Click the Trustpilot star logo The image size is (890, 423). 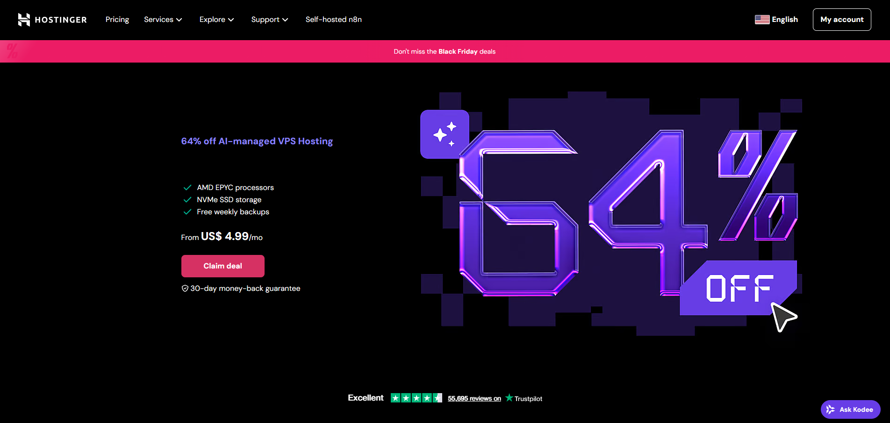point(509,398)
